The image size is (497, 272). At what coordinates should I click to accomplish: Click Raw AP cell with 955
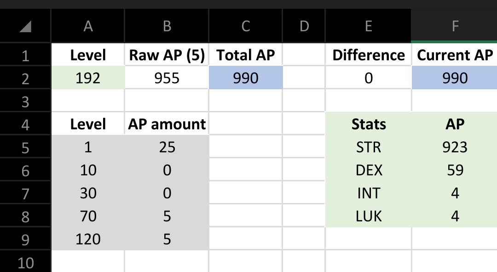(167, 78)
